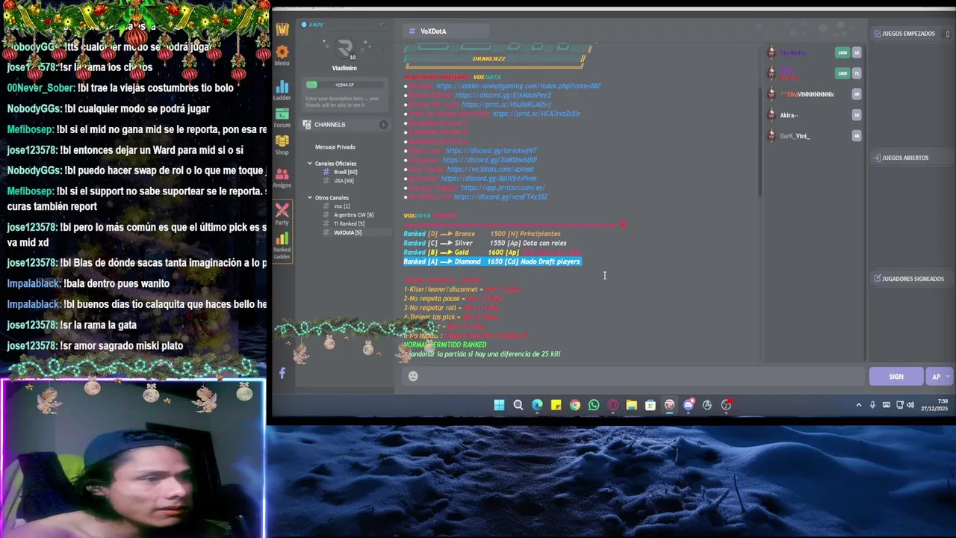The width and height of the screenshot is (956, 538).
Task: Click the Ranked [A] Diamond highlighted line
Action: (492, 262)
